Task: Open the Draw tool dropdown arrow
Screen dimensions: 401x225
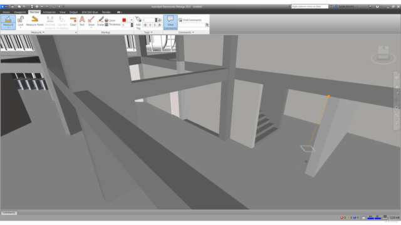Action: click(x=91, y=27)
